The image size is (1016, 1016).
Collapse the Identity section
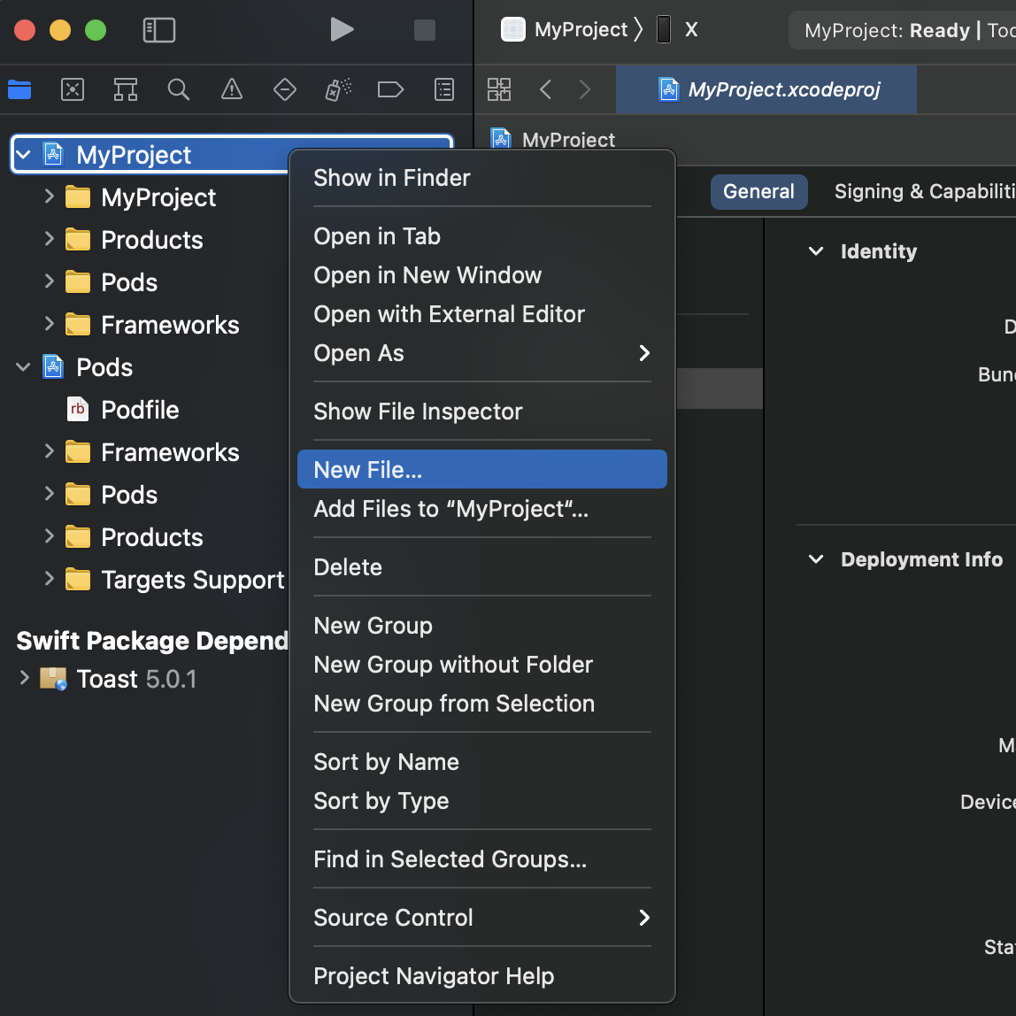point(816,250)
